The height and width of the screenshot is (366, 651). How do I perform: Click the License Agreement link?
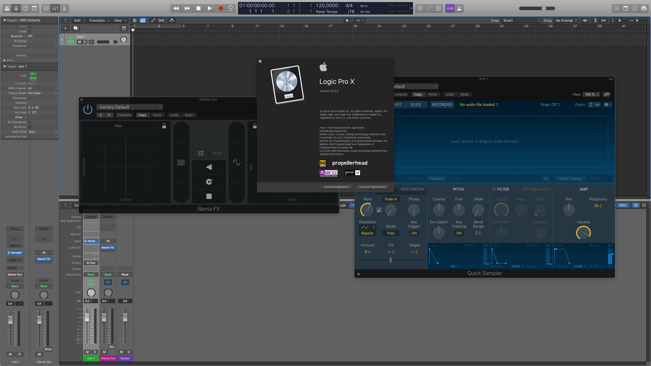click(x=372, y=187)
